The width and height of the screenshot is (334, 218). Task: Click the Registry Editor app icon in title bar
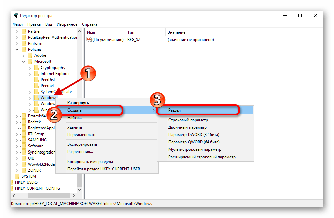tap(15, 16)
